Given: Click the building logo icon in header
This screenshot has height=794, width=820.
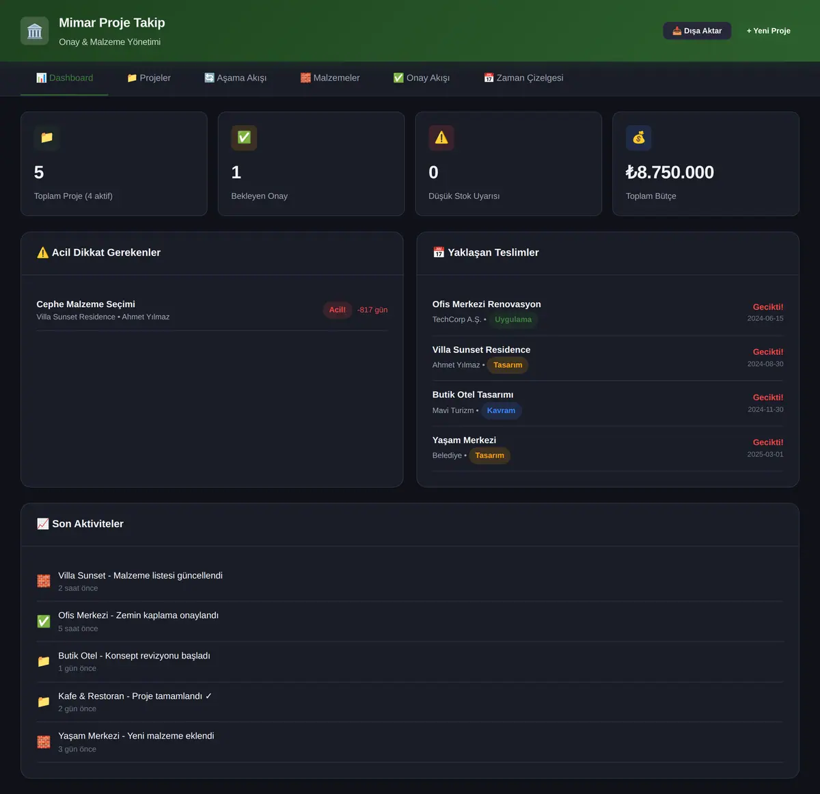Looking at the screenshot, I should click(x=35, y=31).
